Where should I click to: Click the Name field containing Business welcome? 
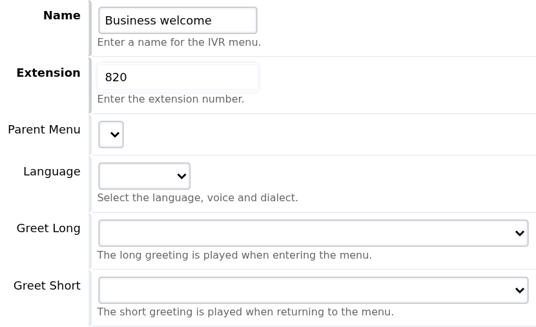tap(178, 21)
